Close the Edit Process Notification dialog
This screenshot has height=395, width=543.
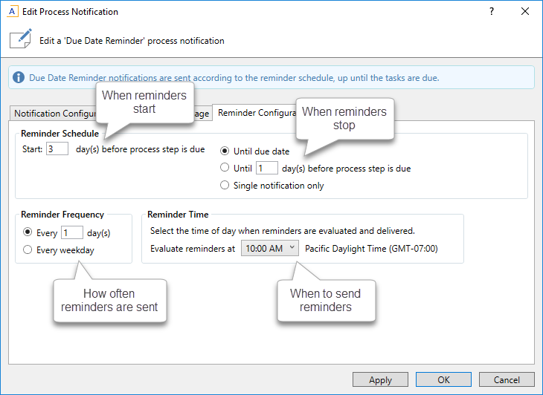click(x=525, y=12)
